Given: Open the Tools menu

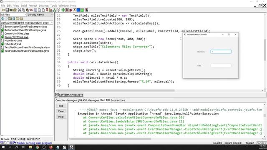Looking at the screenshot, I should [53, 5].
